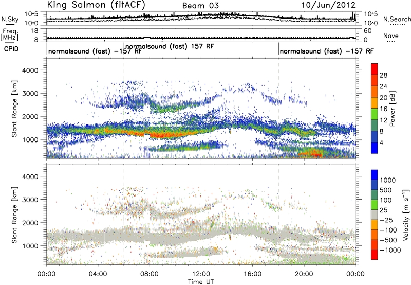This screenshot has width=411, height=285.
Task: Click the 'Freq. [MHz]' axis label
Action: pyautogui.click(x=9, y=35)
